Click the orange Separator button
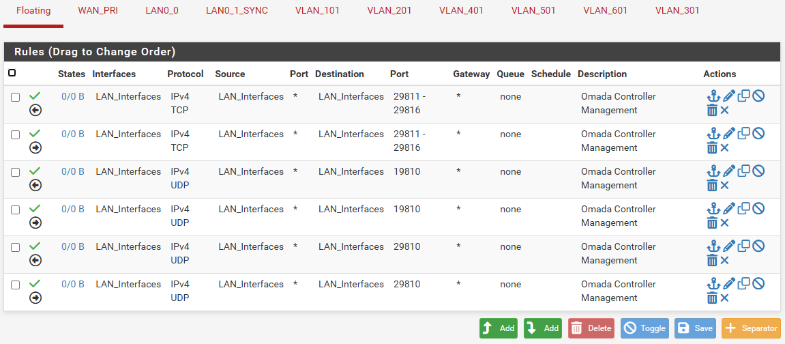 coord(751,328)
